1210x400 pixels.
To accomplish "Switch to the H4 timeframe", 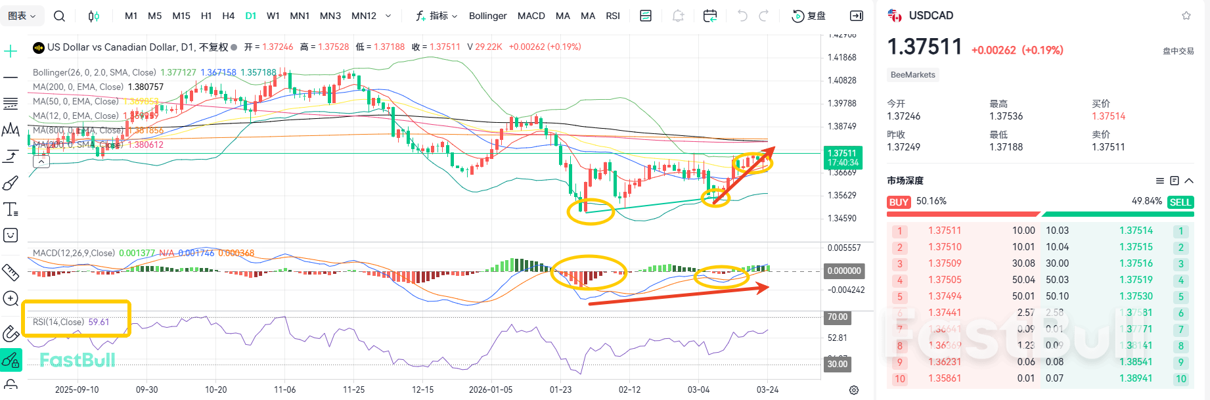I will point(229,16).
